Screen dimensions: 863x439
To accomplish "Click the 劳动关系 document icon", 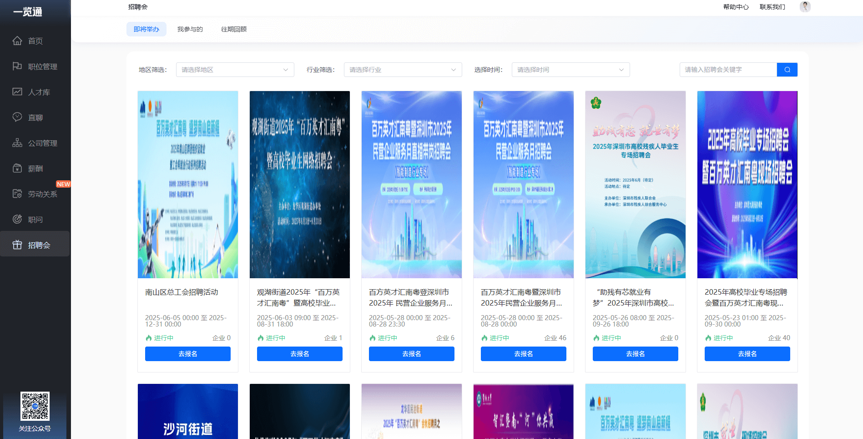I will 17,194.
